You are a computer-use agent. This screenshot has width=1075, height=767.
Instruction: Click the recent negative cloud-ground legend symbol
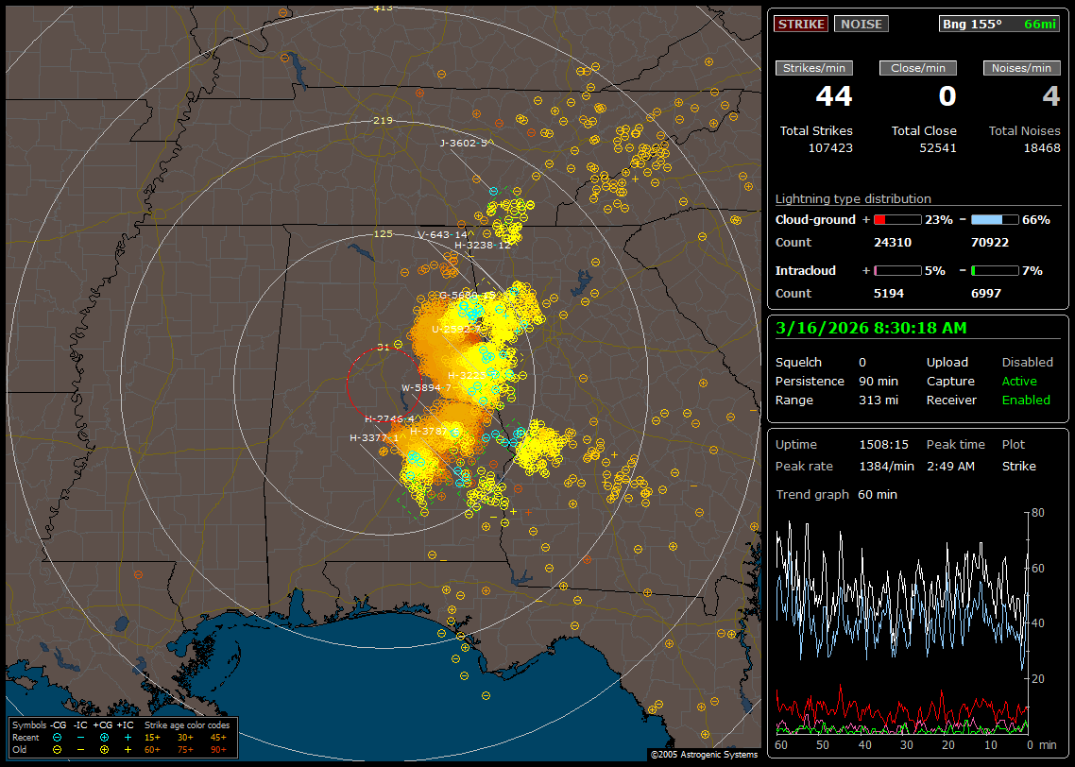click(58, 737)
